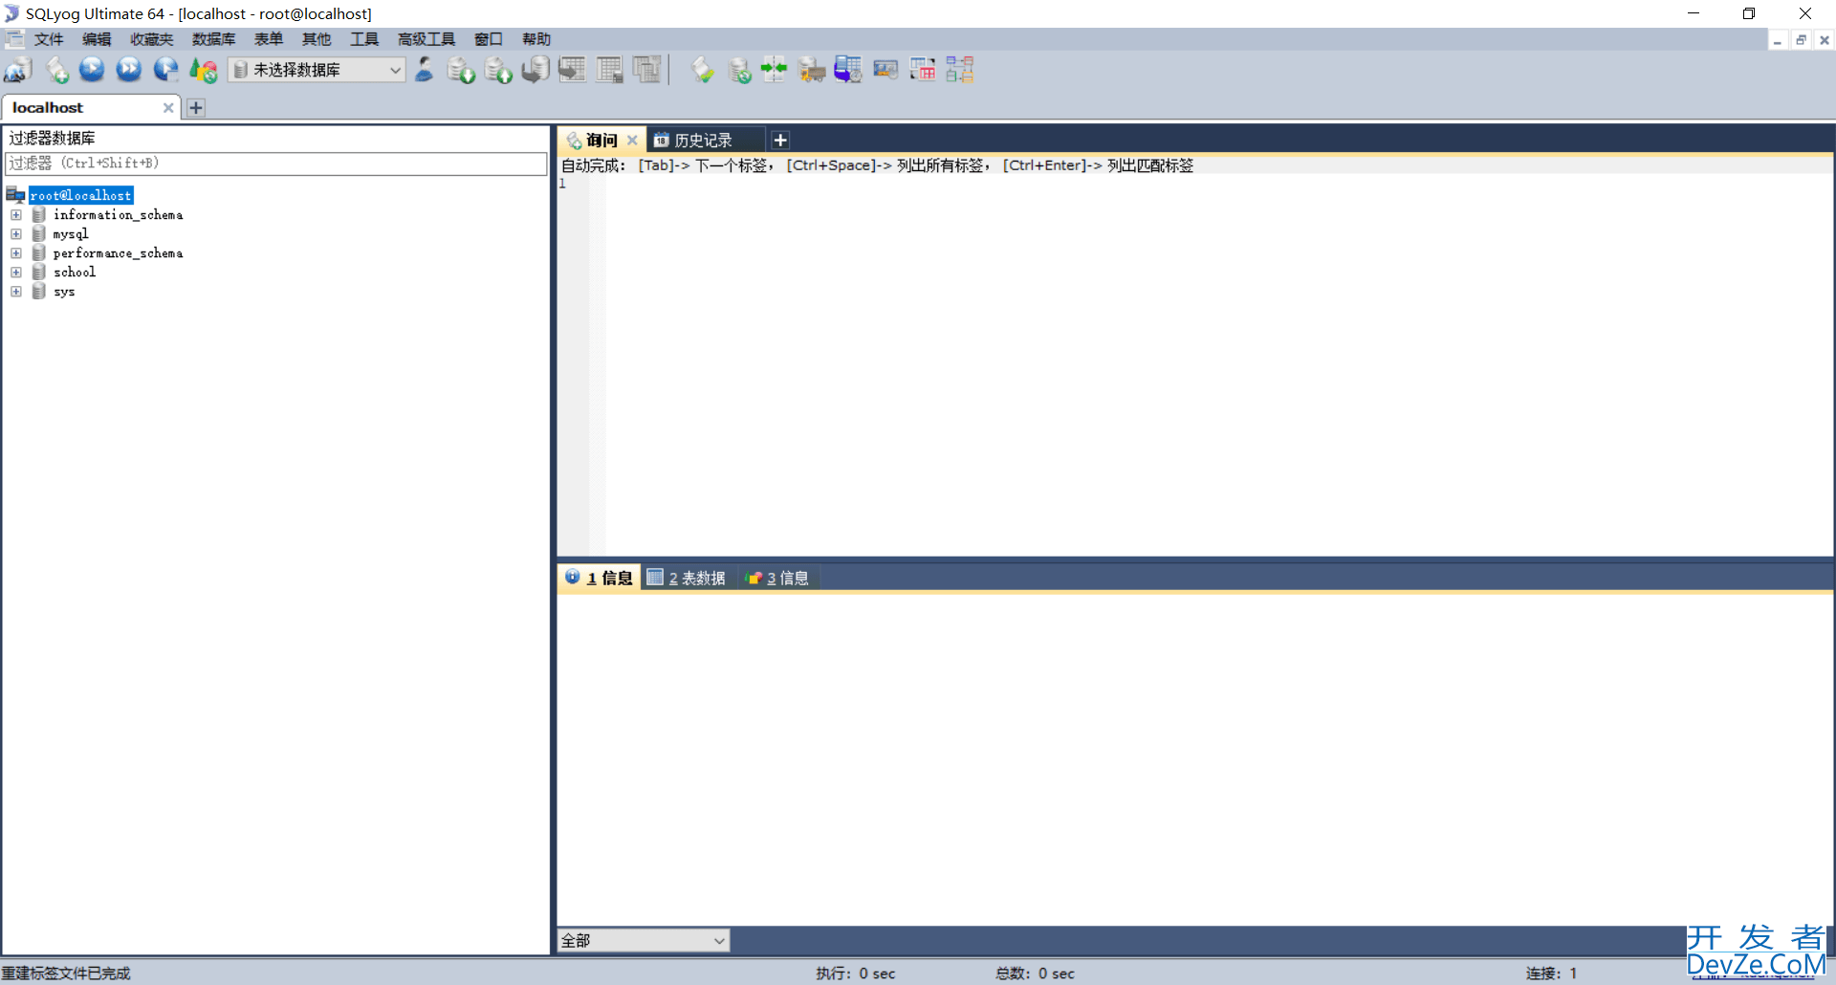1836x985 pixels.
Task: Expand the performance_schema database node
Action: coord(16,253)
